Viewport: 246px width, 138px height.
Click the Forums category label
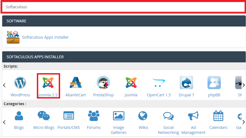tap(94, 128)
